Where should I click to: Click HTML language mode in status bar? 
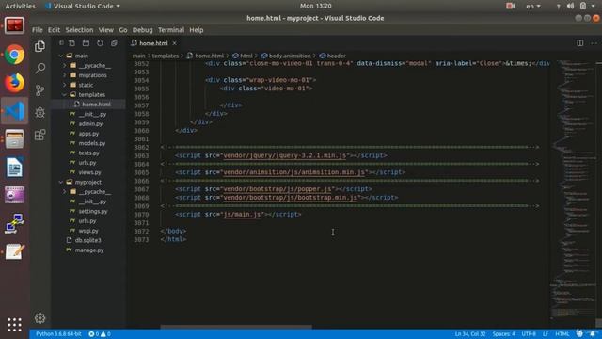(562, 334)
